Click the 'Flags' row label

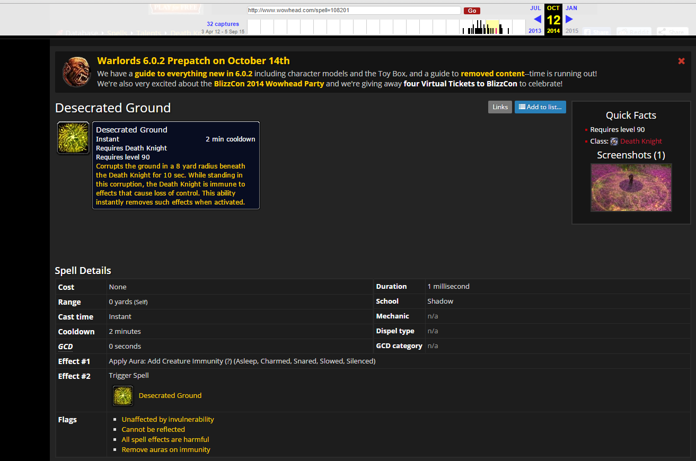coord(67,420)
